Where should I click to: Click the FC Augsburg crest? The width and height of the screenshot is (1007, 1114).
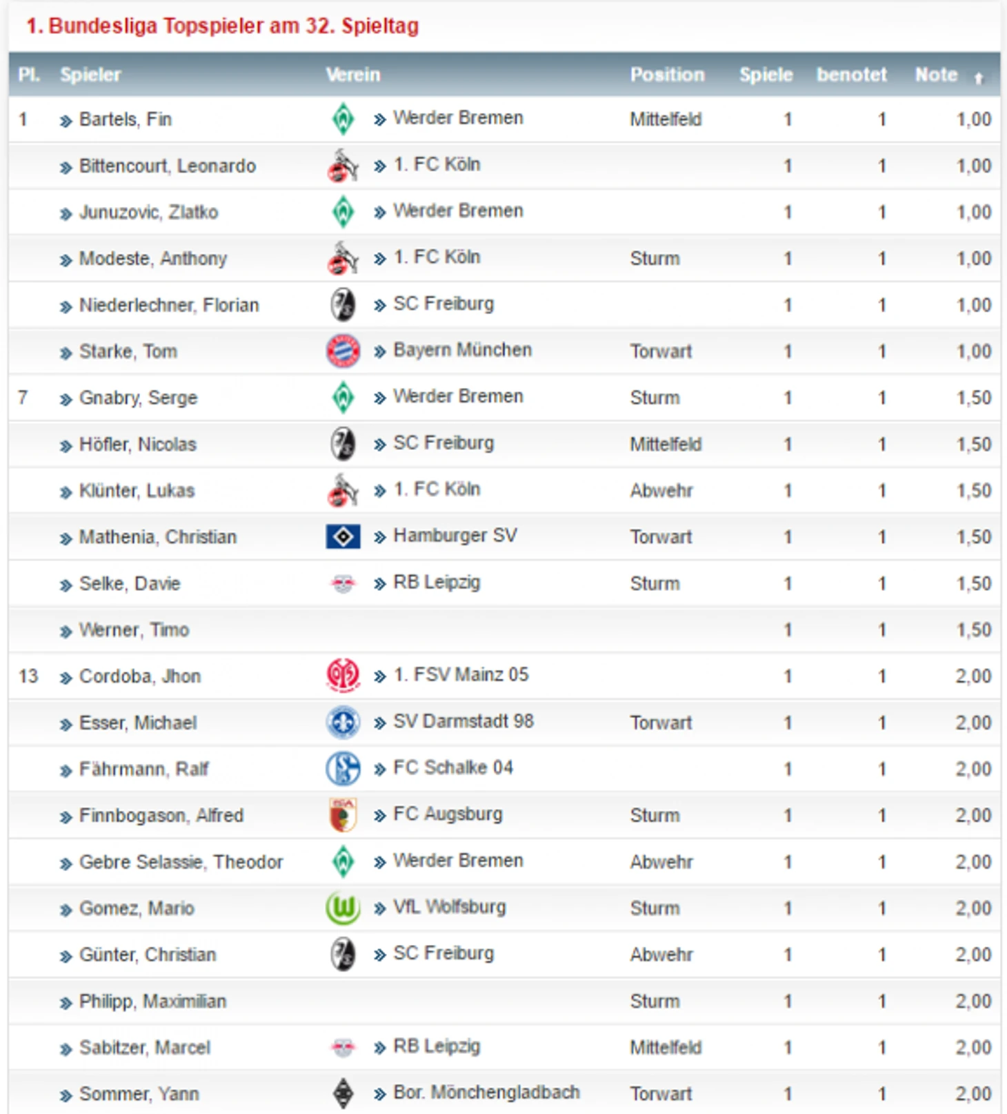tap(343, 814)
